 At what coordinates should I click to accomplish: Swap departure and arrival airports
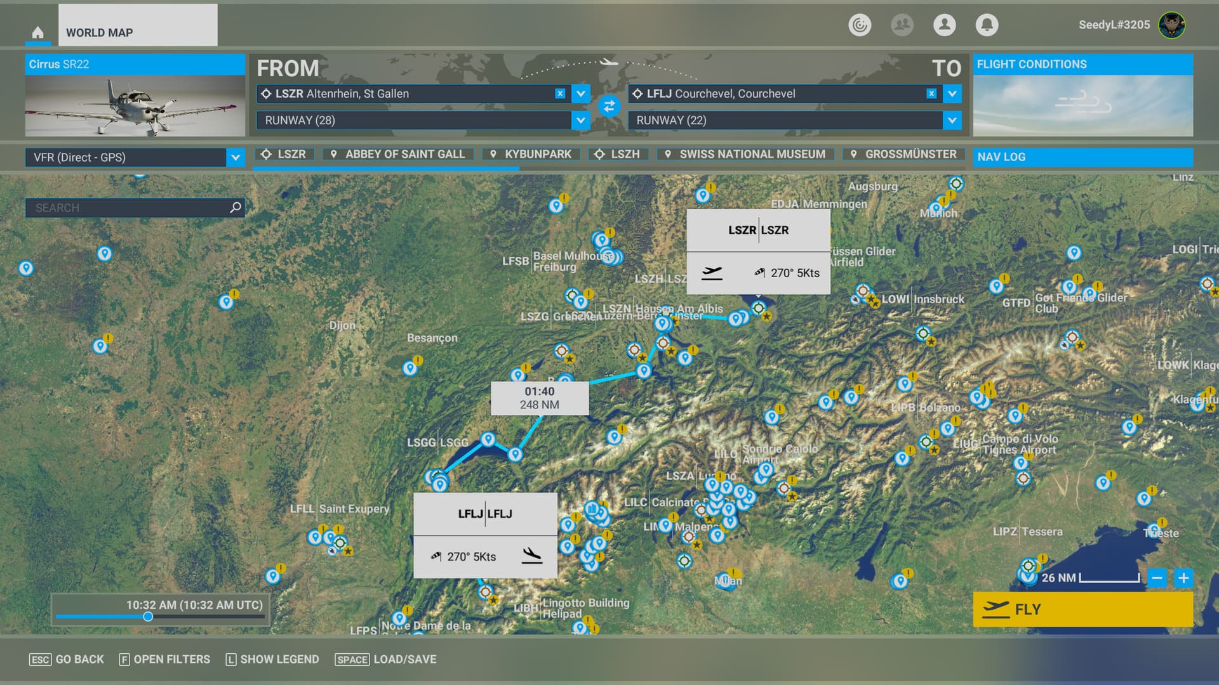coord(608,107)
